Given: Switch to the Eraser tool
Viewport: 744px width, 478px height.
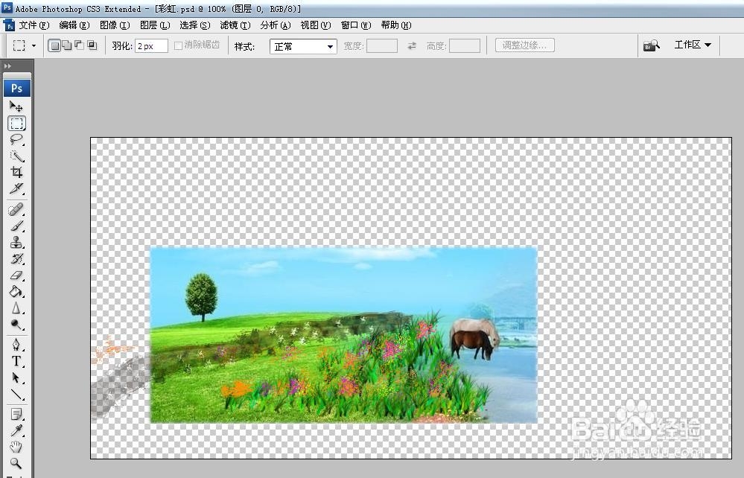Looking at the screenshot, I should (x=17, y=275).
